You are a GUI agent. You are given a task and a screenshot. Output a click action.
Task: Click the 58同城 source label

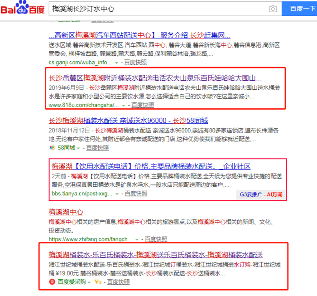pos(67,148)
